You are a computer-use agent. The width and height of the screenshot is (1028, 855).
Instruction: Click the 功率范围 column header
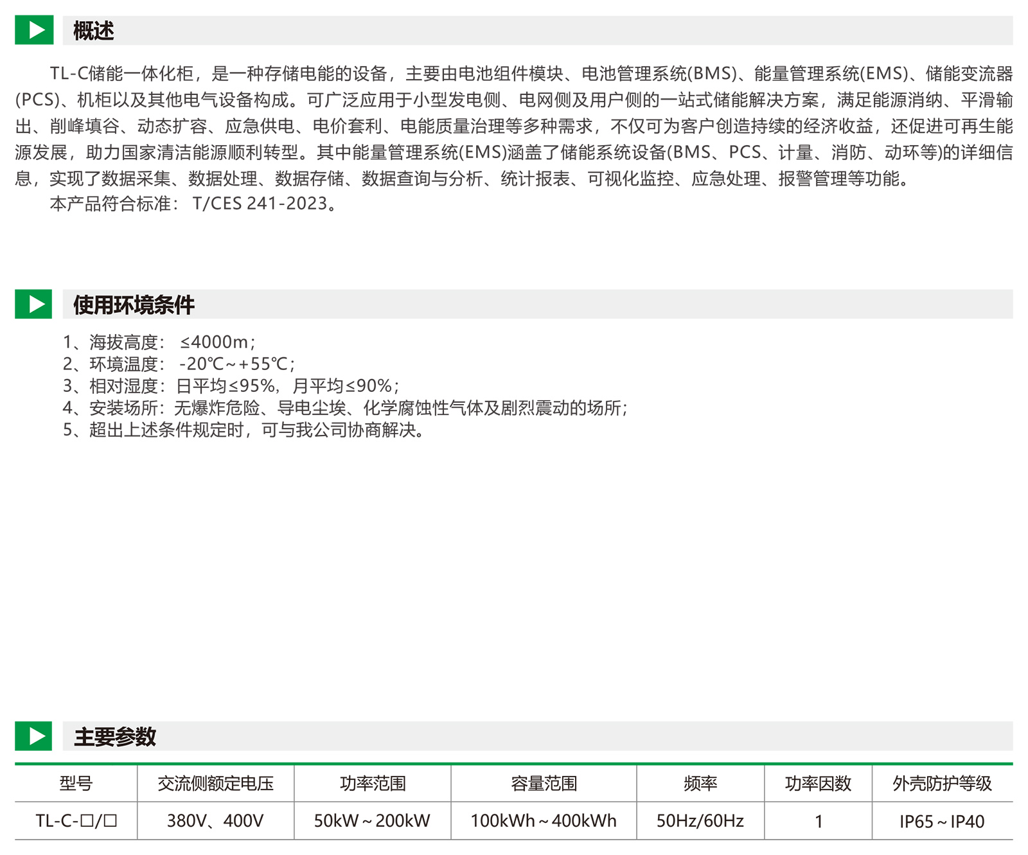(373, 783)
